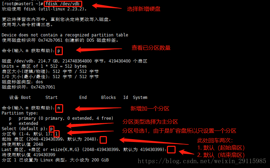270x168 pixels.
Task: Click the long red arrow pointing to start sector box
Action: [154, 141]
